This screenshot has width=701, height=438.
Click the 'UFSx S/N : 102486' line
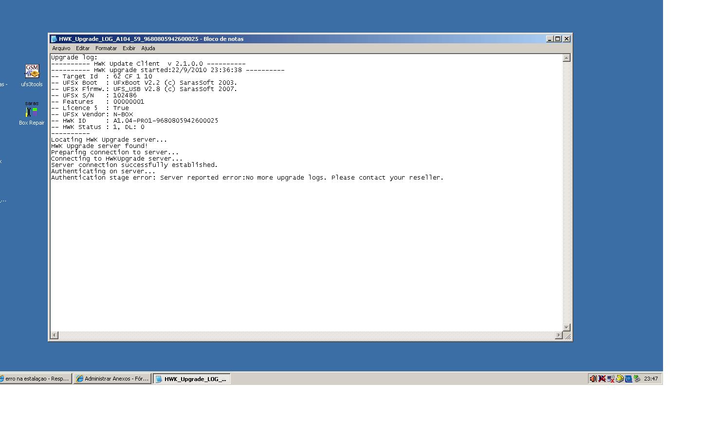click(x=94, y=95)
